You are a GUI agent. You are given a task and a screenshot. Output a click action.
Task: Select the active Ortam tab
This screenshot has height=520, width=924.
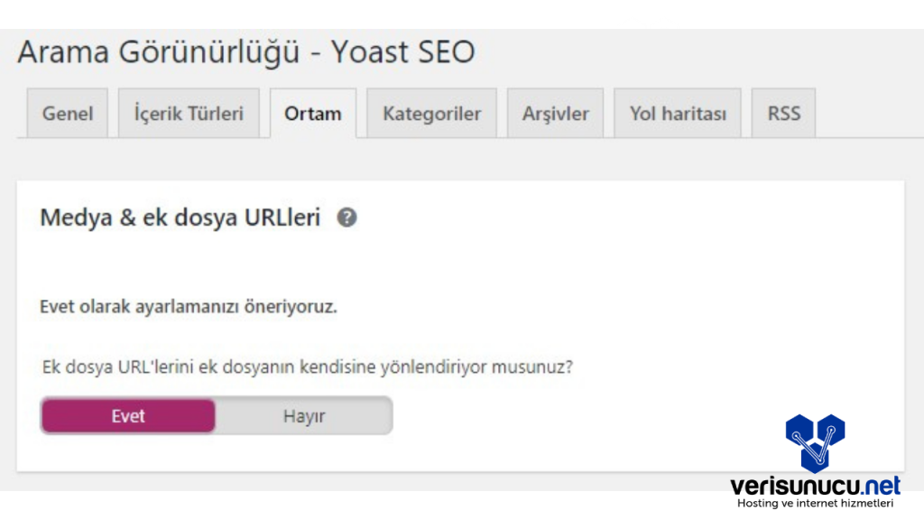pyautogui.click(x=312, y=115)
